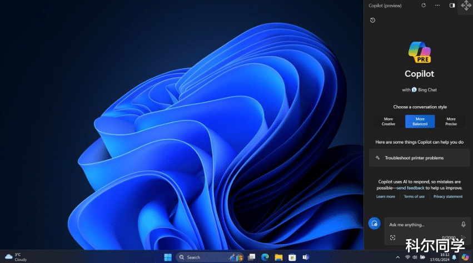Open Wi-Fi network settings in tray

(x=407, y=257)
